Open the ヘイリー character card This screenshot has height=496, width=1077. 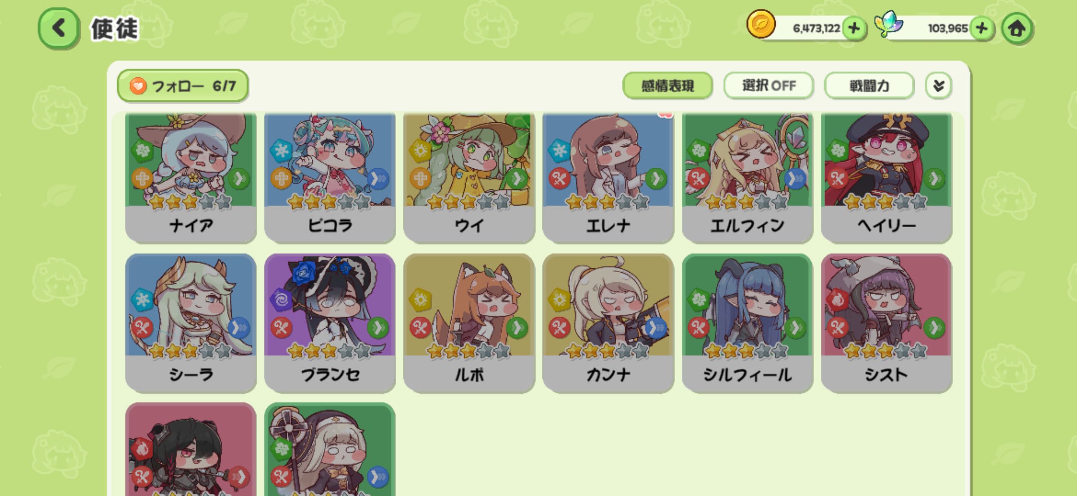pos(887,178)
